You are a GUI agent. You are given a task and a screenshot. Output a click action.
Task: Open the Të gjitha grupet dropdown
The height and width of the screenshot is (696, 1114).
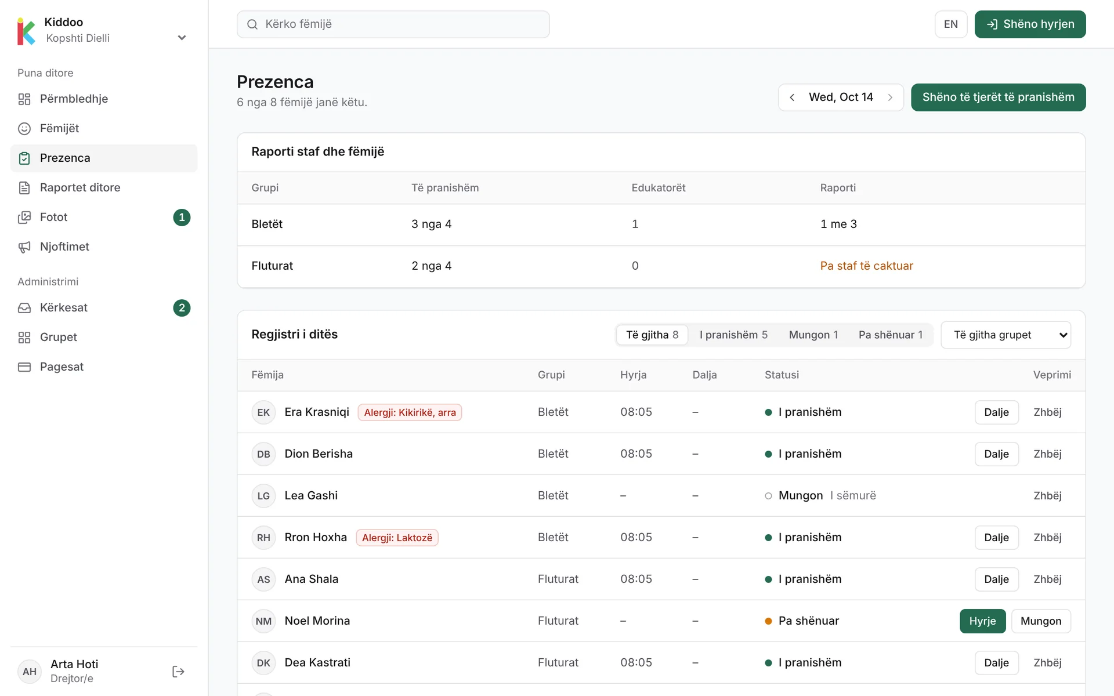1006,335
